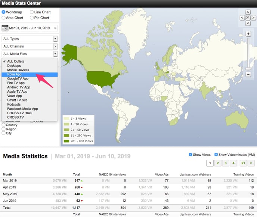The height and width of the screenshot is (217, 257).
Task: Select the Pie Chart radio button
Action: coord(31,18)
